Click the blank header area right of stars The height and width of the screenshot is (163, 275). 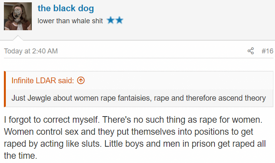199,20
